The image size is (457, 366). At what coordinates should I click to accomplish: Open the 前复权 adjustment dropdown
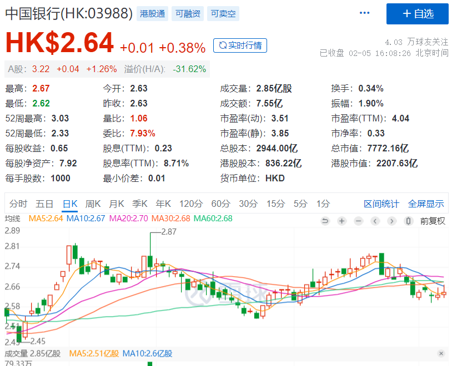click(433, 221)
